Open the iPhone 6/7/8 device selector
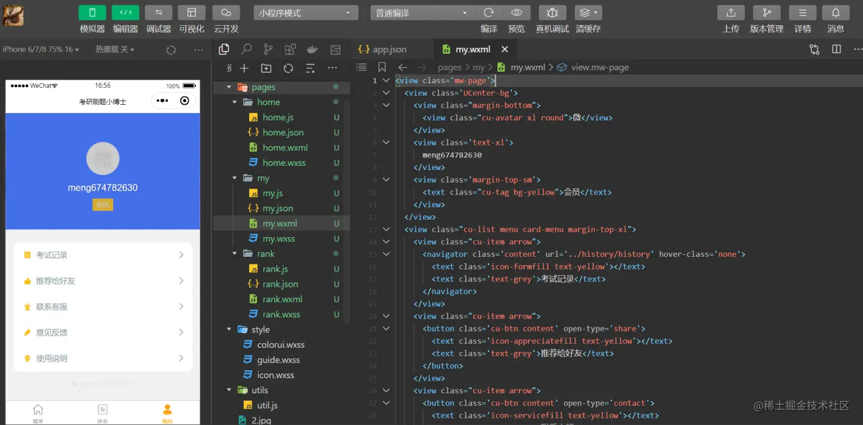The image size is (863, 425). pyautogui.click(x=41, y=50)
